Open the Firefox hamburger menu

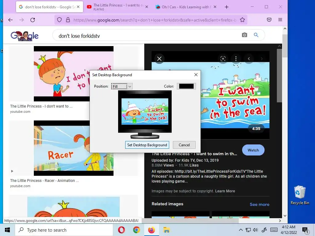coord(280,20)
